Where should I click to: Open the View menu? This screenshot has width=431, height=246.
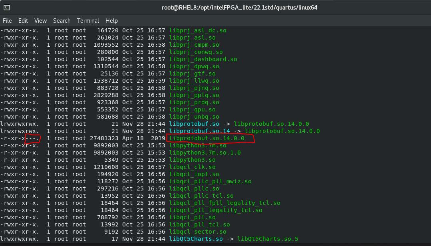(40, 21)
